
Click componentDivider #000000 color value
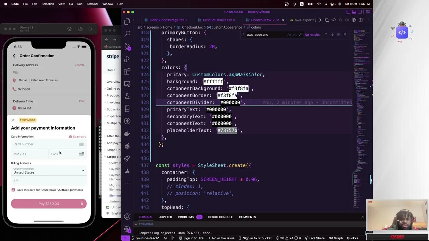(x=230, y=102)
